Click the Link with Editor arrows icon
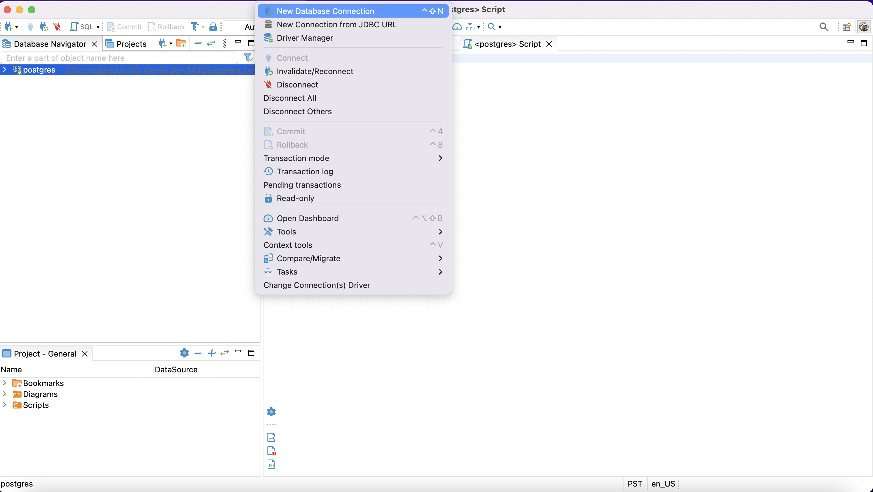Screen dimensions: 873x492 click(x=211, y=43)
